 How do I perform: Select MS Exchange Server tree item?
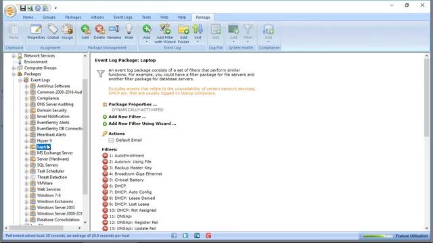click(55, 153)
